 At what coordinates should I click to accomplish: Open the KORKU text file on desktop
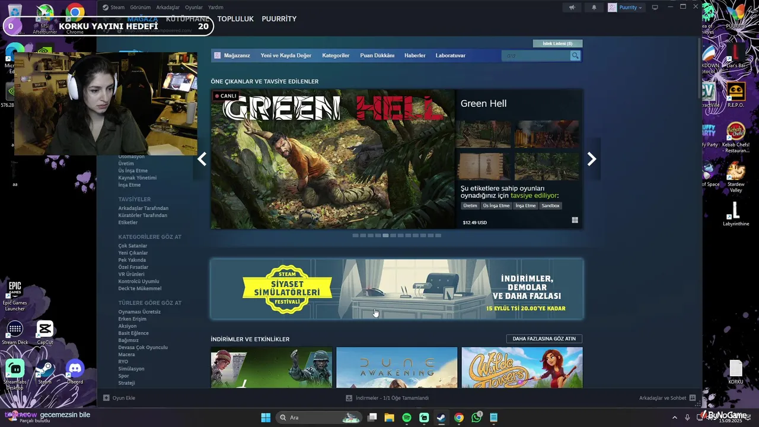tap(736, 371)
